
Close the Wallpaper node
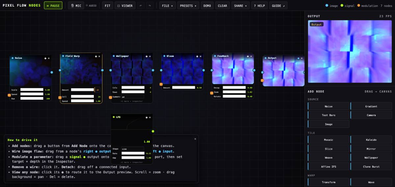coord(150,56)
